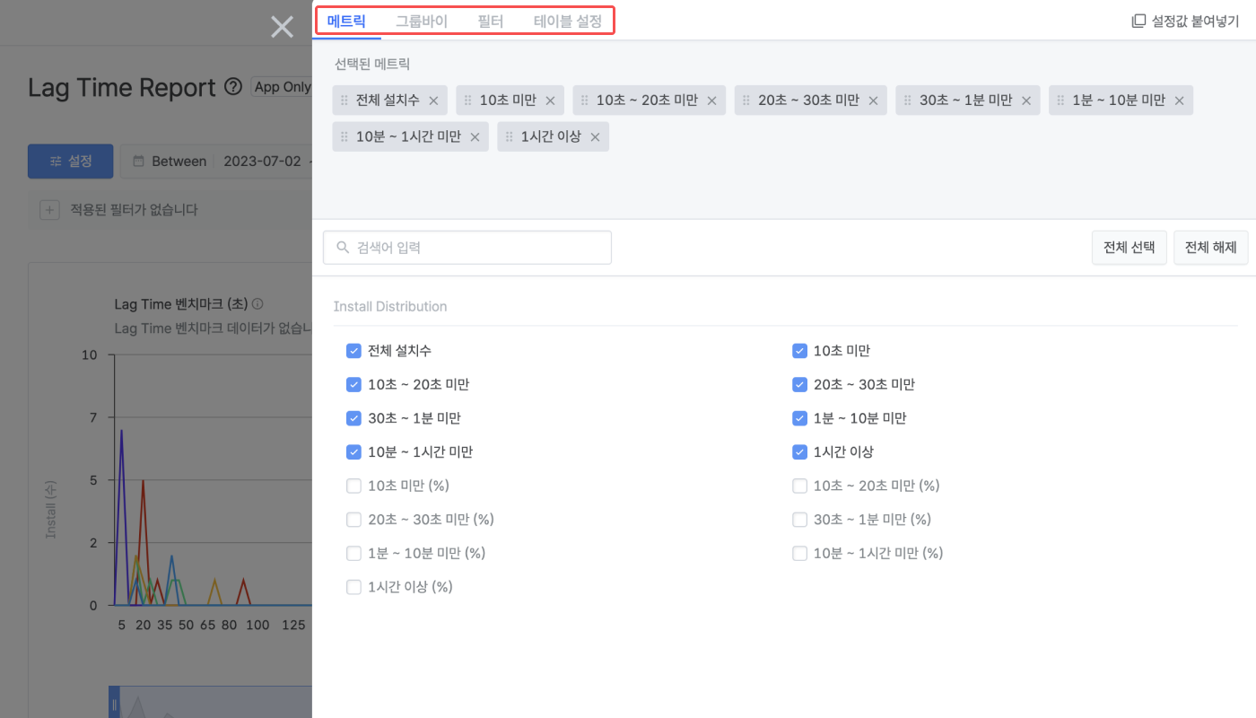Check the 30초 ~ 1분 미만 (%) checkbox
The image size is (1256, 718).
tap(799, 519)
